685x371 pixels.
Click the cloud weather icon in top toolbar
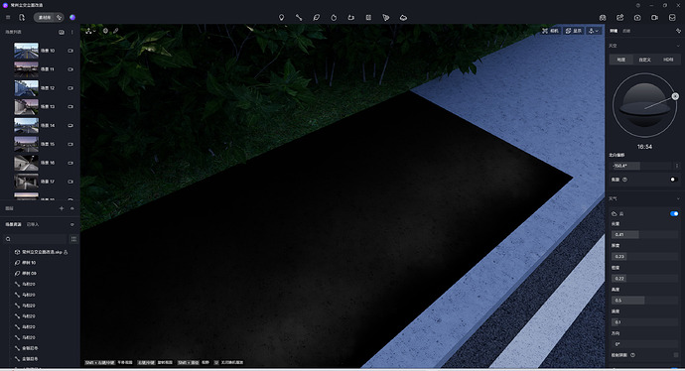[403, 18]
